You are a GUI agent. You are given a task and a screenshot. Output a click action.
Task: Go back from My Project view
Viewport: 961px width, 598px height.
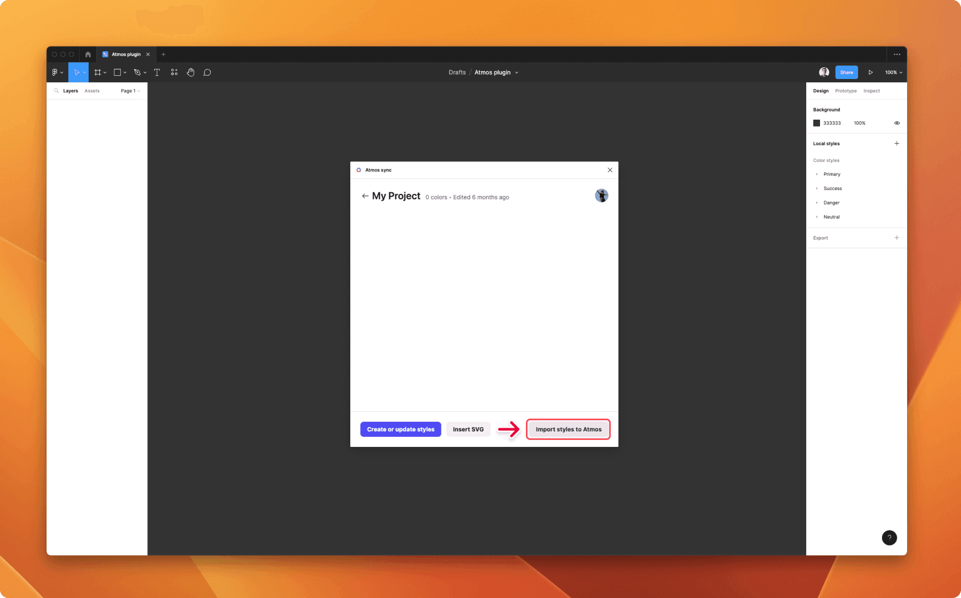[x=365, y=196]
